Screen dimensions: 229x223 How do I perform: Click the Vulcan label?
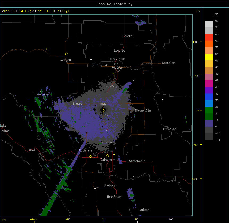[x=144, y=210]
